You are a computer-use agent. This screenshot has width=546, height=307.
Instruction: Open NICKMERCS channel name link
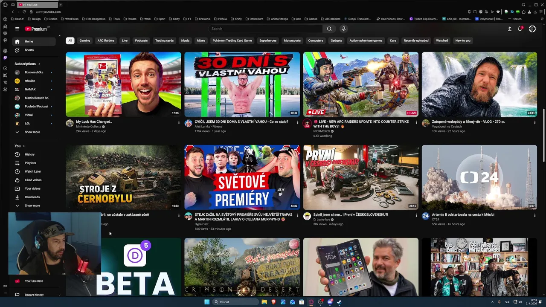tap(322, 131)
